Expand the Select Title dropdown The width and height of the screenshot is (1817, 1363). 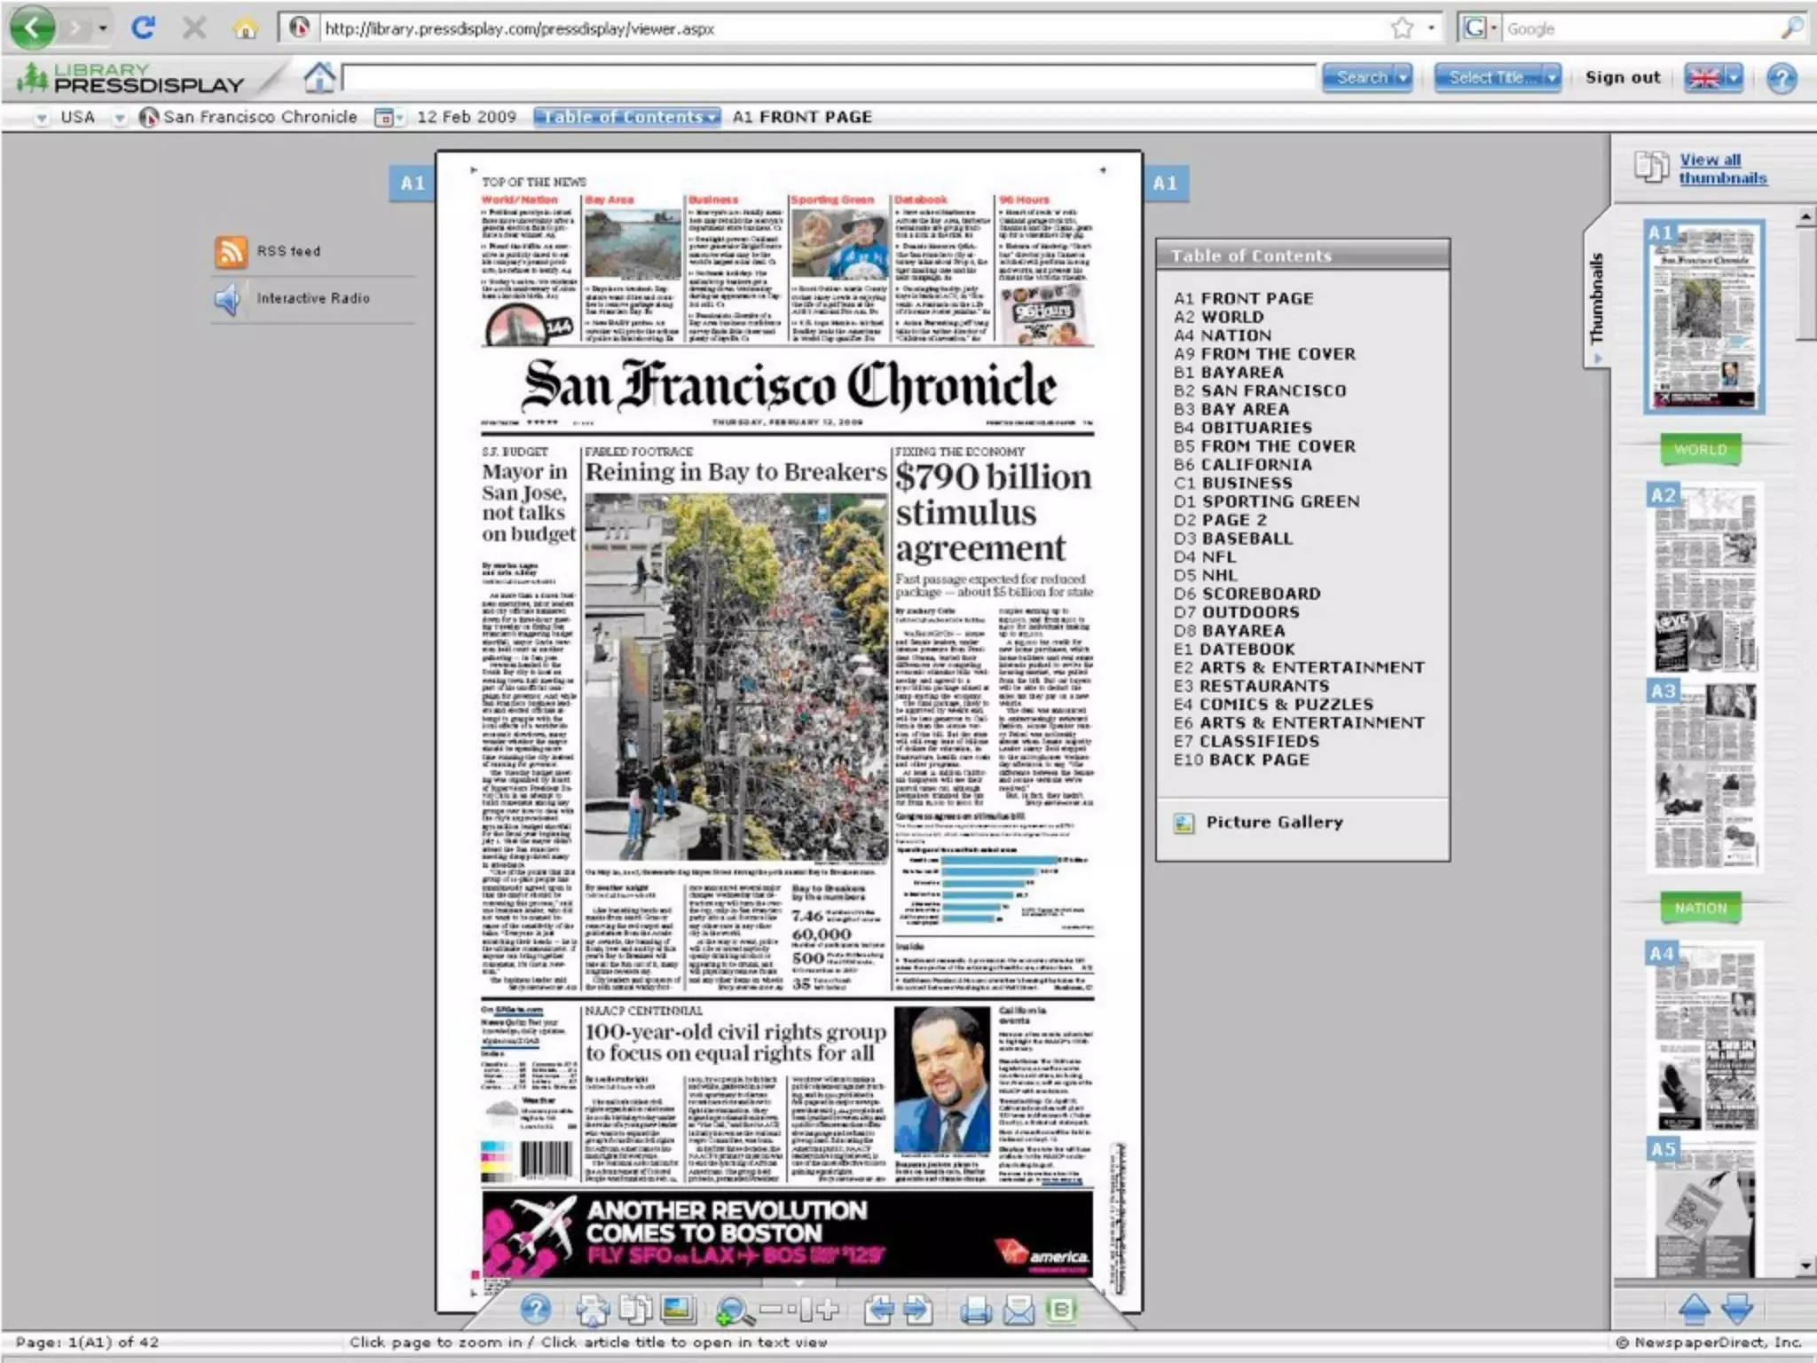tap(1551, 78)
